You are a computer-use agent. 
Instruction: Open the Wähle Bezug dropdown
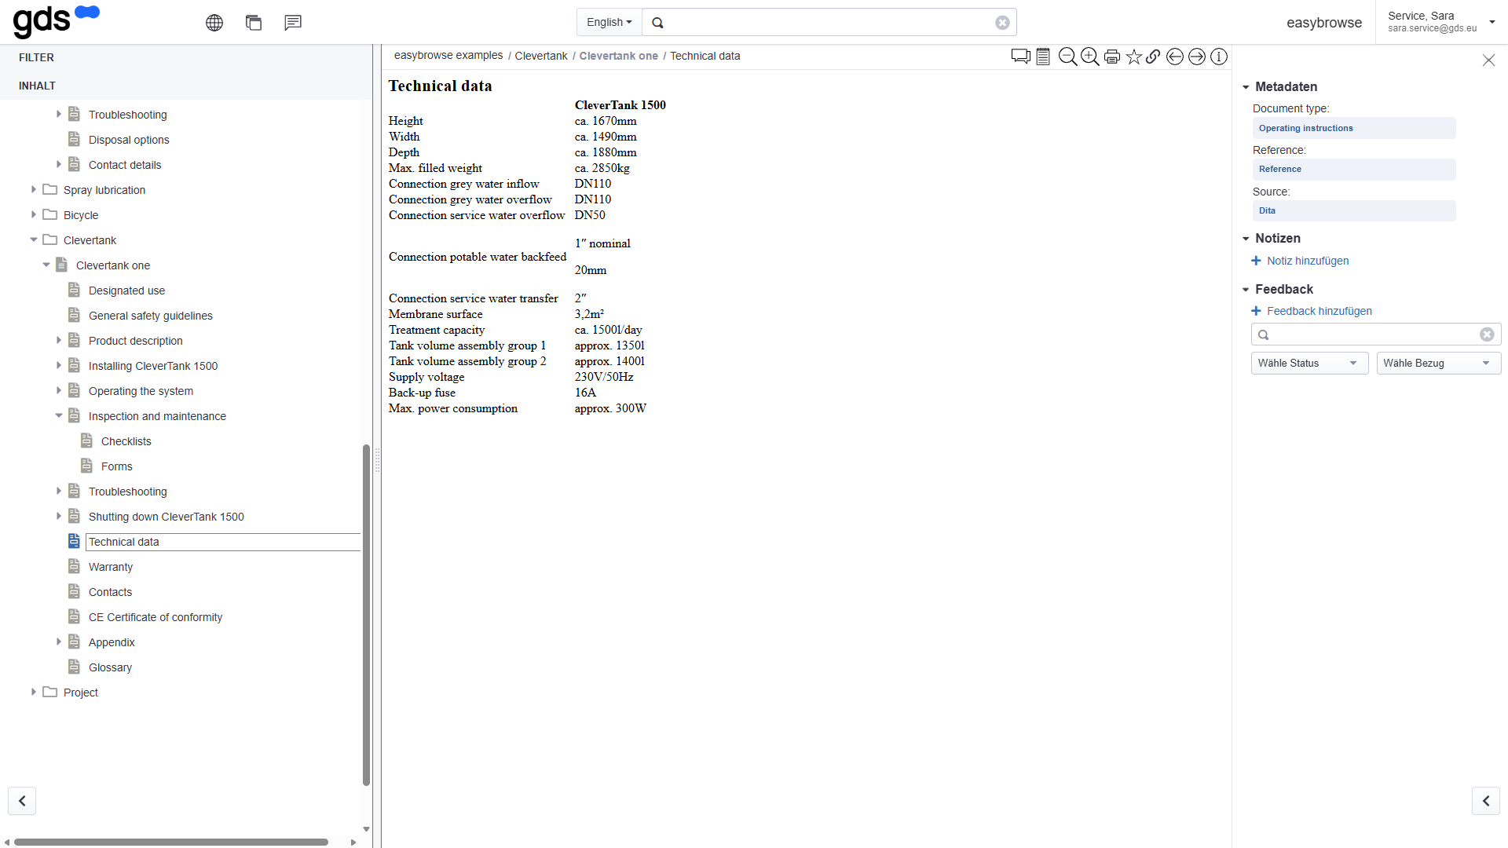(x=1439, y=363)
